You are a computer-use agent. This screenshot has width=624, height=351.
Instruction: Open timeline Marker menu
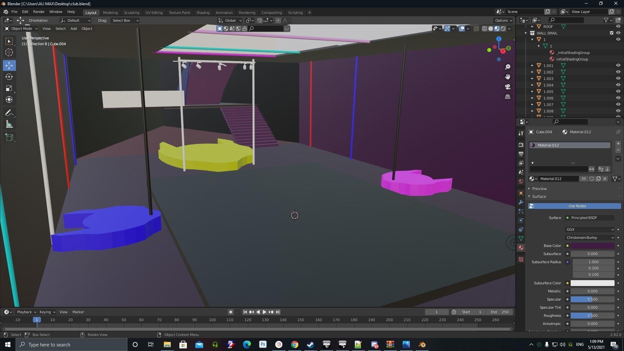point(78,312)
